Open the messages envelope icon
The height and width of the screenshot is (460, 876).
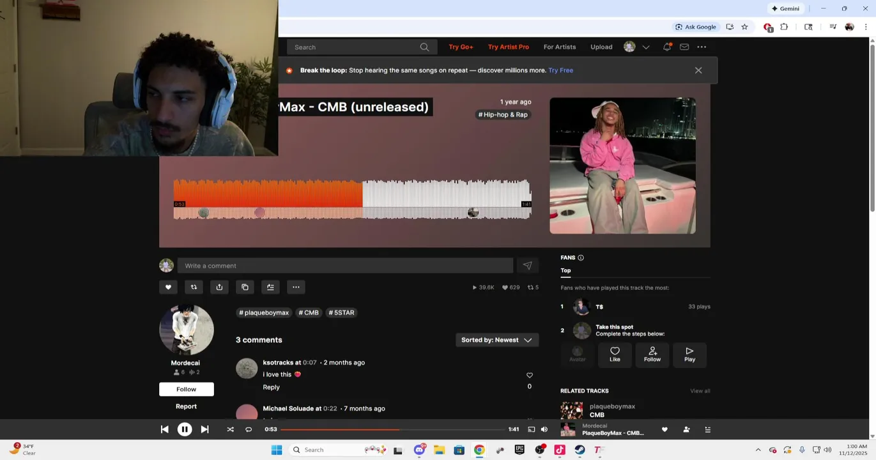click(684, 47)
